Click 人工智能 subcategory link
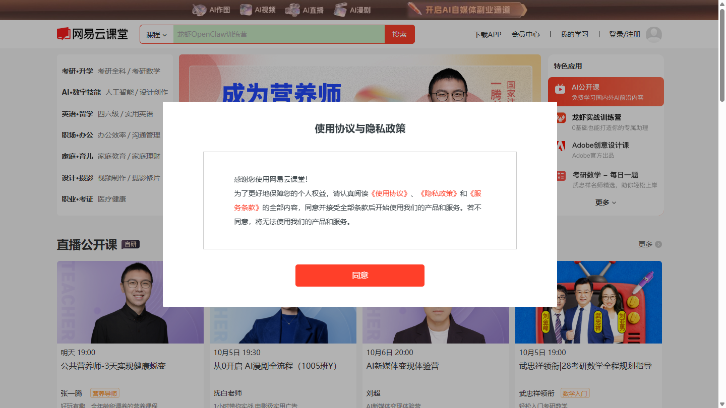Screen dimensions: 726x408 click(119, 92)
